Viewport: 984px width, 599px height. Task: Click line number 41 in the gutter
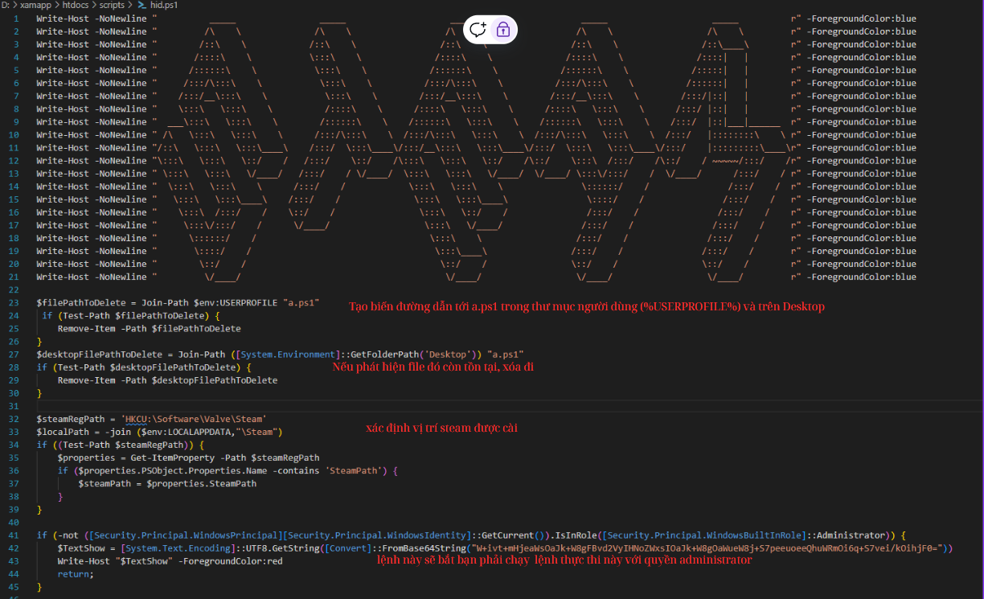(14, 535)
